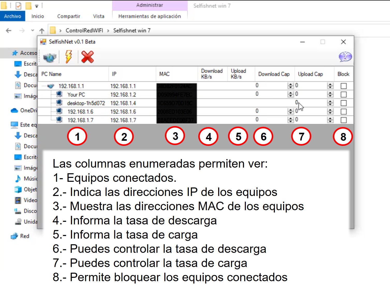Viewport: 390px width, 291px height.
Task: Sort by the PC Name column header
Action: (73, 74)
